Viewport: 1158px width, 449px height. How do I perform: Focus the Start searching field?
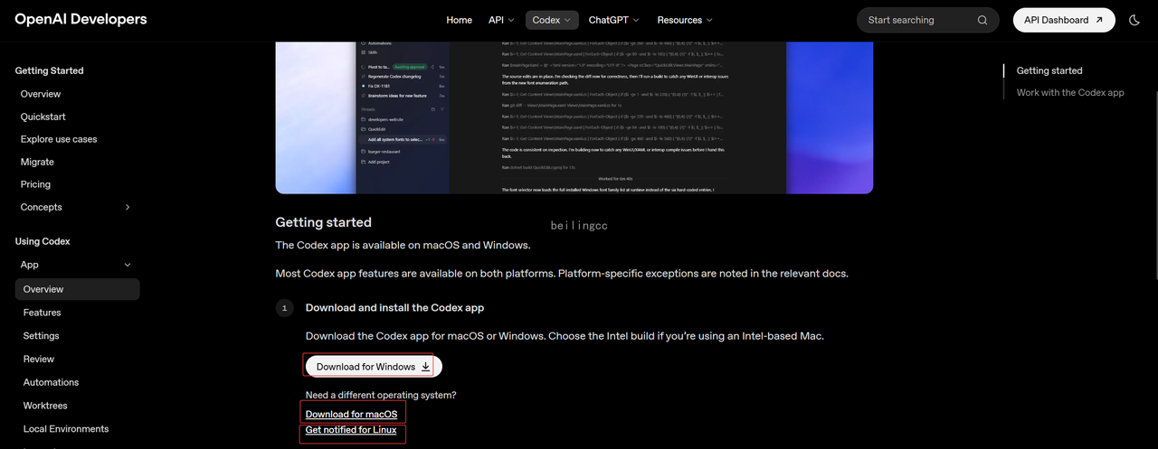(928, 20)
